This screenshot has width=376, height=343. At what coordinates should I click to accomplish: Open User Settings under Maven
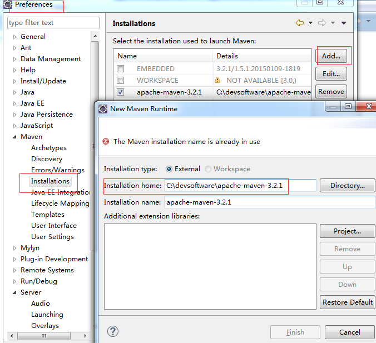[x=52, y=237]
